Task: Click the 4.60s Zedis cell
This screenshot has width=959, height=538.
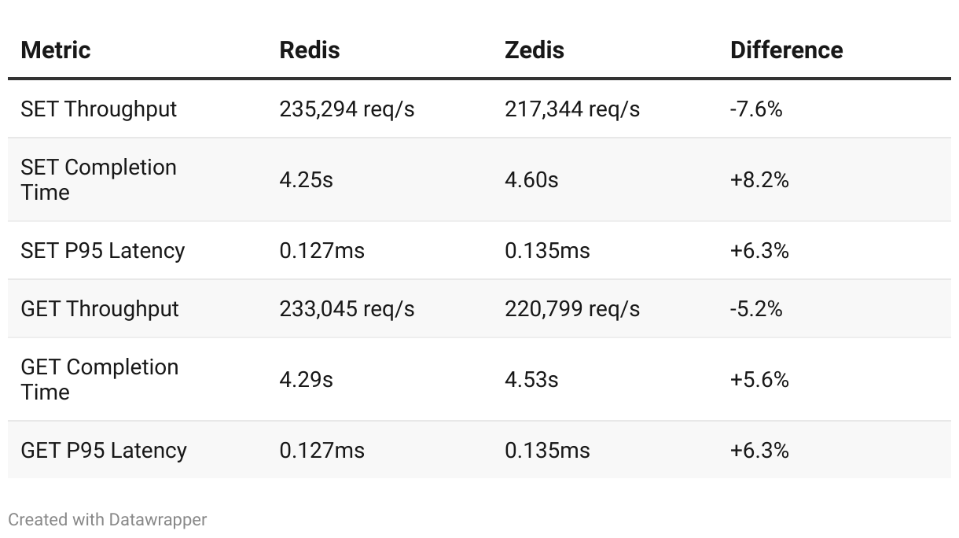Action: (531, 180)
